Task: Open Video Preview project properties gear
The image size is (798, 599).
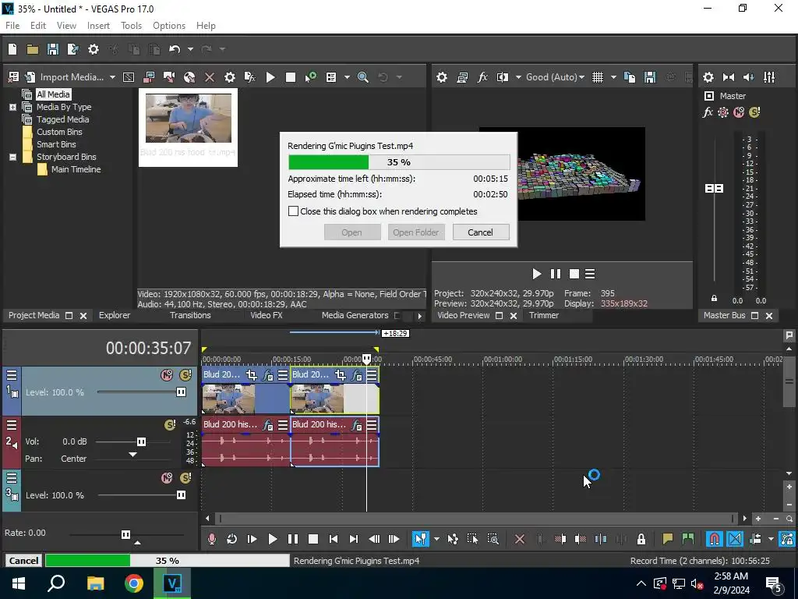Action: click(442, 77)
